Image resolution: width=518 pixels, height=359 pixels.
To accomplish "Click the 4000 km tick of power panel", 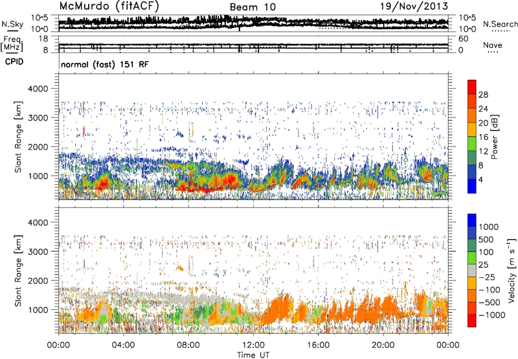I will point(38,89).
